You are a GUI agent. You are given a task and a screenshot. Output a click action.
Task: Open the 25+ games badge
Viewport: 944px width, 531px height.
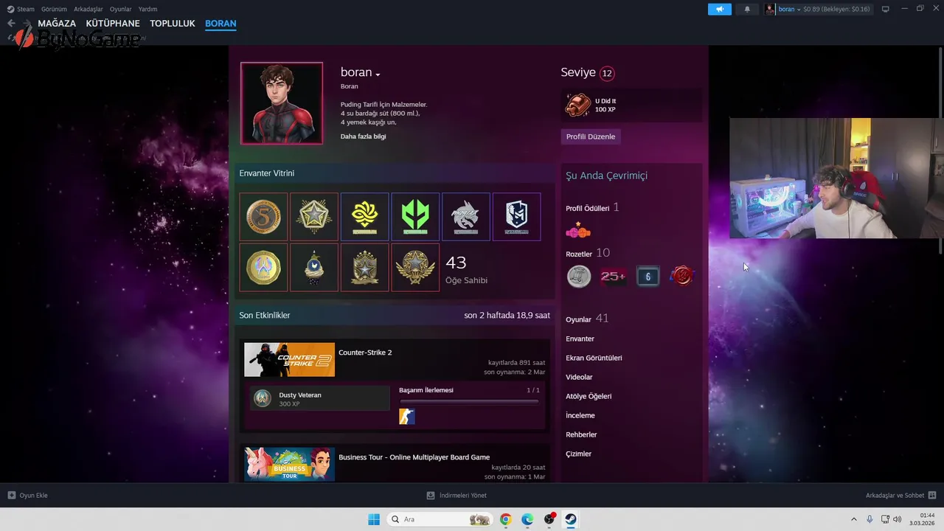(x=614, y=277)
